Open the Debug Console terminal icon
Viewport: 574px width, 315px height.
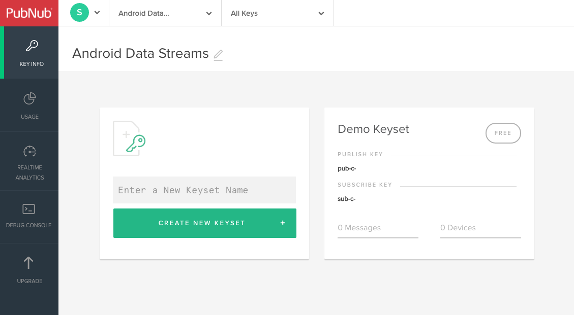(28, 209)
